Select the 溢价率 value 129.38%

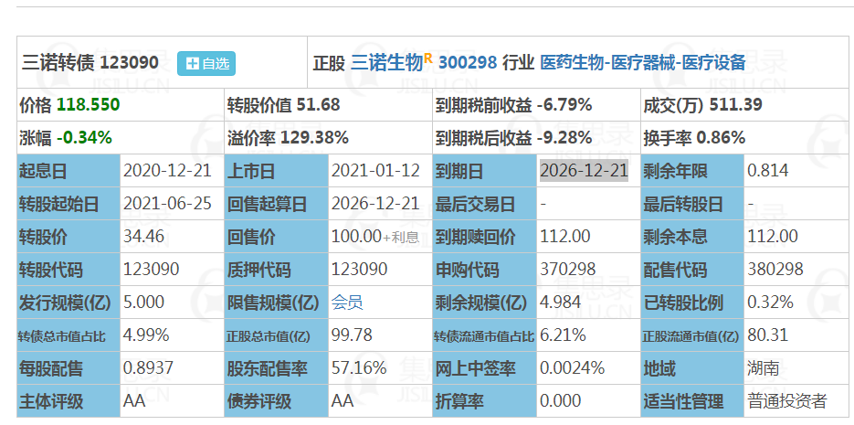pos(314,138)
